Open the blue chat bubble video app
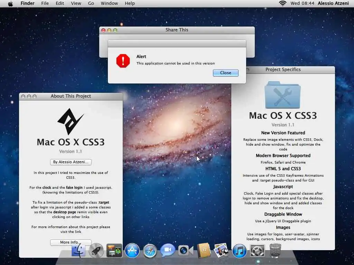This screenshot has height=265, width=354. [168, 250]
